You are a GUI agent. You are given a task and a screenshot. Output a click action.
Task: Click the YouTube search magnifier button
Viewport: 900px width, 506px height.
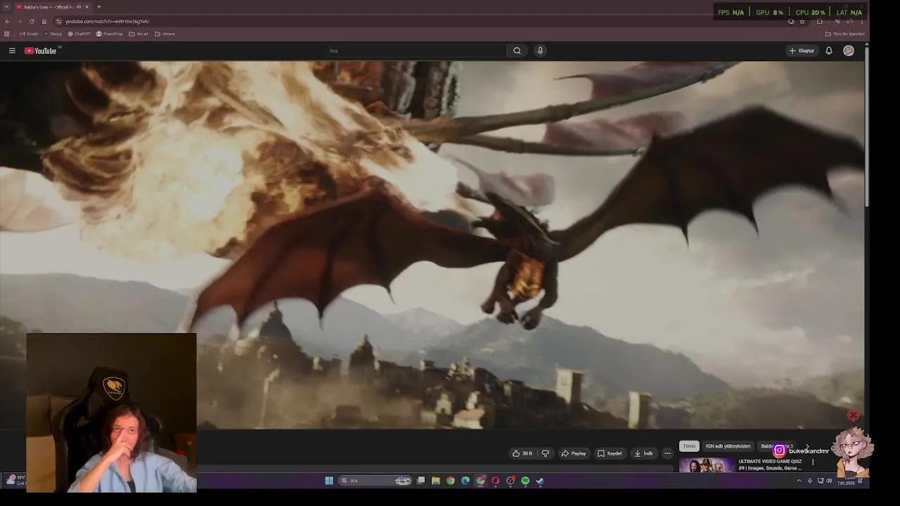[517, 51]
